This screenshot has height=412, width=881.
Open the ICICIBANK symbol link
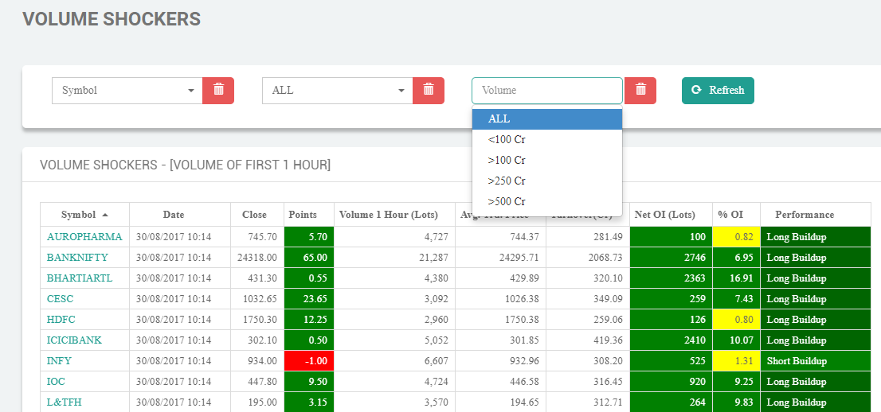point(74,340)
